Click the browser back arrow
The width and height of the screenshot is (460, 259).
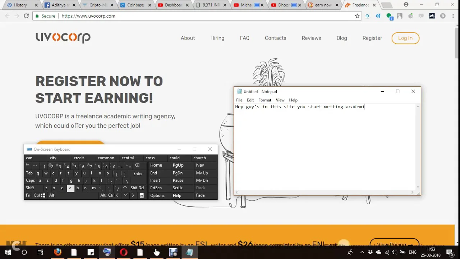[7, 16]
